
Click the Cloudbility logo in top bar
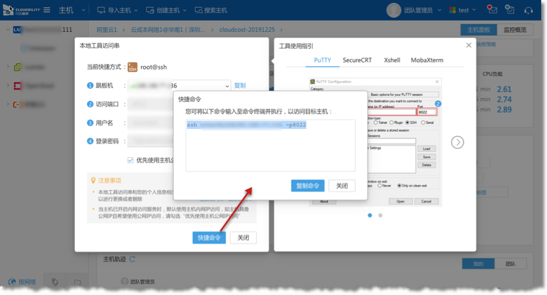tap(22, 10)
